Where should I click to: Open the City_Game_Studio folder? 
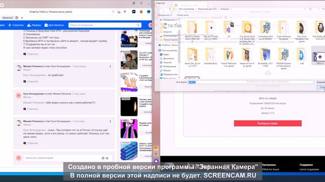coord(247,33)
